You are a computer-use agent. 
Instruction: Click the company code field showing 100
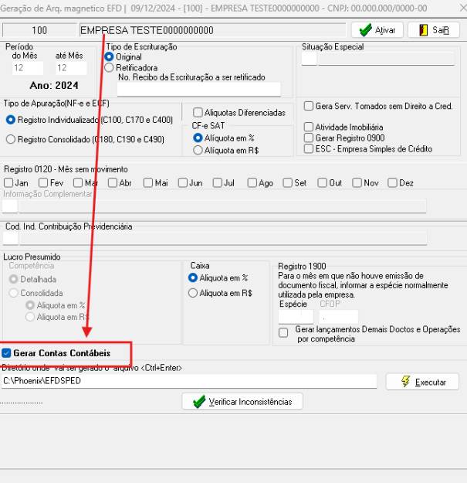pyautogui.click(x=39, y=30)
